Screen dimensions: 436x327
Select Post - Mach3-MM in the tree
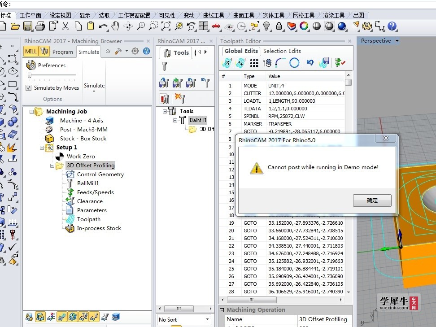(x=84, y=130)
